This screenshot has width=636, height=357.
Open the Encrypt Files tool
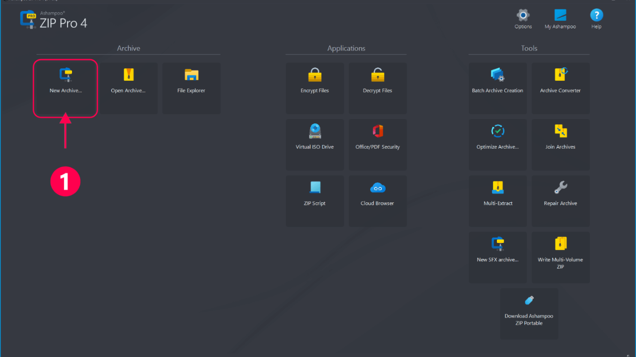tap(315, 88)
